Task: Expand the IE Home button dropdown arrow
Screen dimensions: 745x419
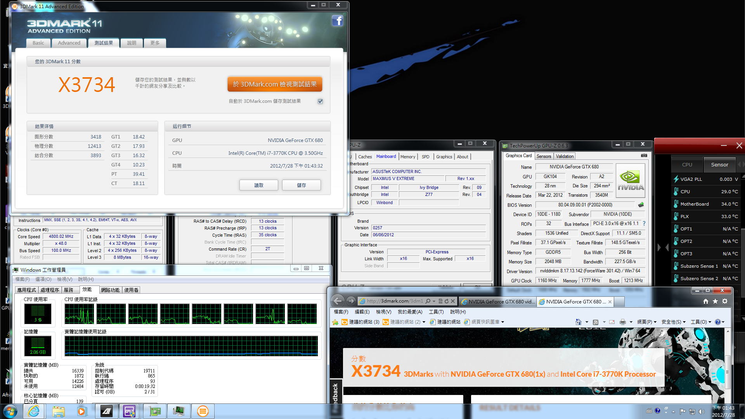Action: (x=586, y=322)
